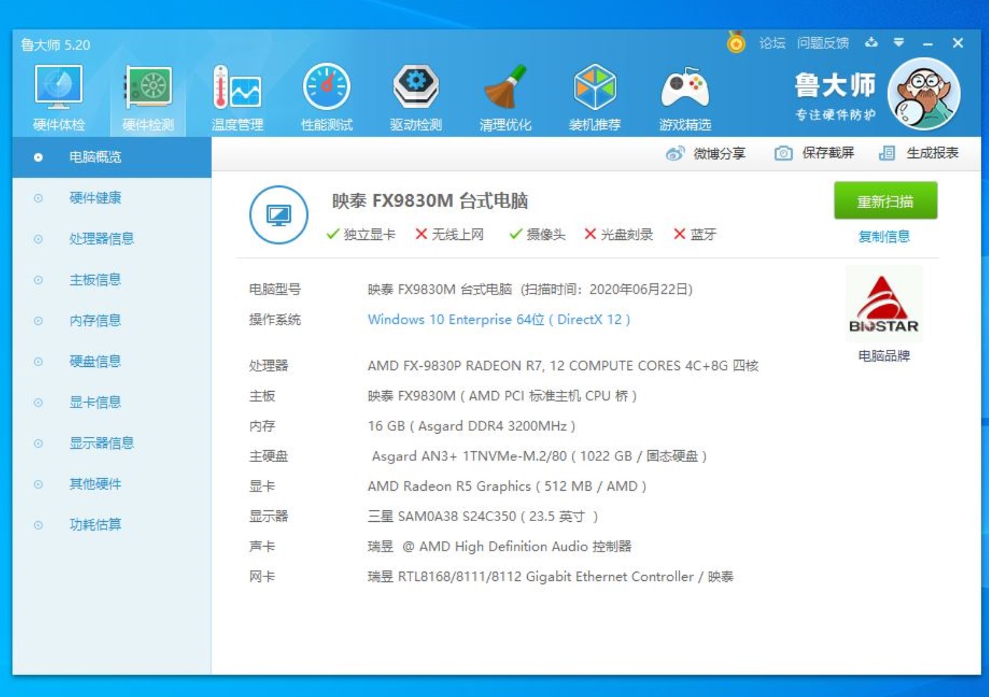Open the title bar dropdown menu arrow
Image resolution: width=989 pixels, height=697 pixels.
click(899, 43)
